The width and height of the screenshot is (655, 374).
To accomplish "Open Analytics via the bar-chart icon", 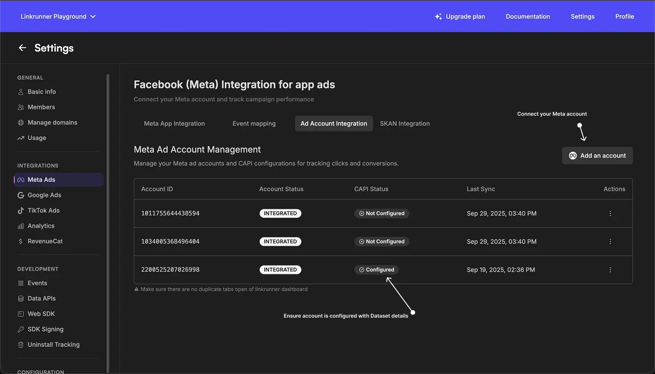I will pos(20,226).
